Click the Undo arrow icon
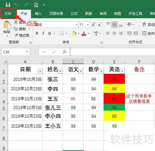The height and width of the screenshot is (151, 155). 16,5
